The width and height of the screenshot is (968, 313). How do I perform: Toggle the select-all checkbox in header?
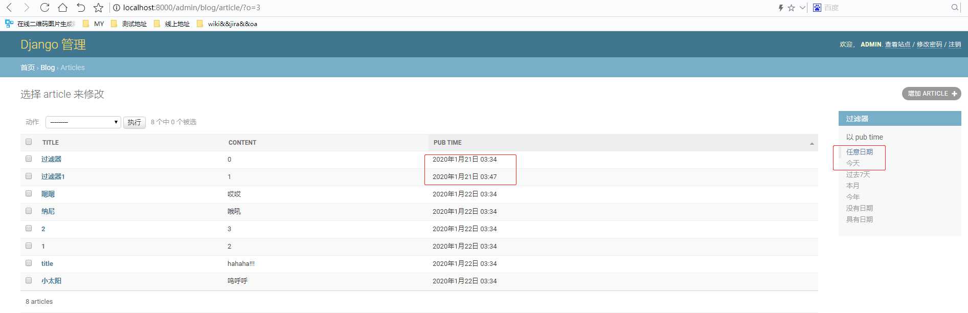click(29, 142)
